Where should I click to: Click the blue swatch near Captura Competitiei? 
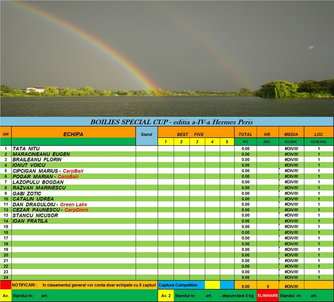pos(227,285)
